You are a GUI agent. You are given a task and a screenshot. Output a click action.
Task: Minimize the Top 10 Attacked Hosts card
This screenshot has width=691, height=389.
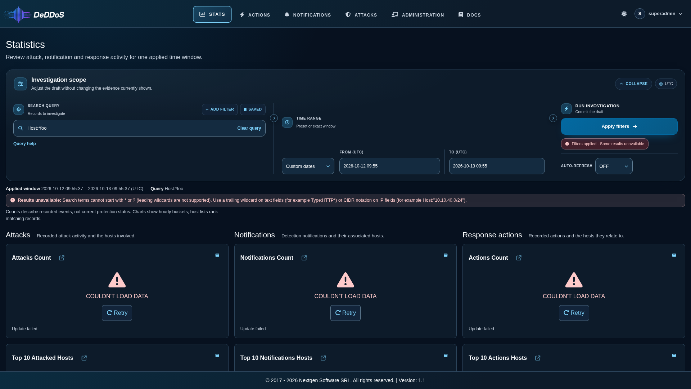[x=217, y=355]
